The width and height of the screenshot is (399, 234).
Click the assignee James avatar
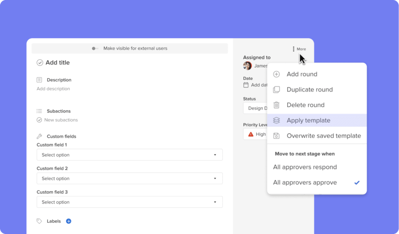(x=247, y=66)
